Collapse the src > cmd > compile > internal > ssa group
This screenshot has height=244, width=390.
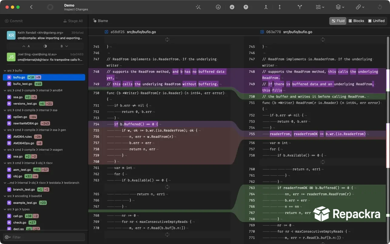tap(5, 110)
